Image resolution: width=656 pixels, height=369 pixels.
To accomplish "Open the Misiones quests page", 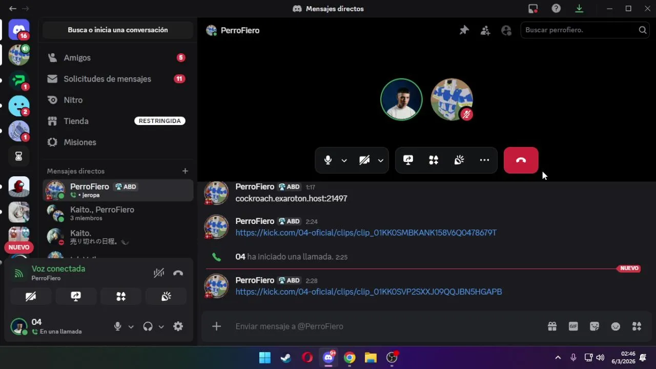I will (x=118, y=142).
